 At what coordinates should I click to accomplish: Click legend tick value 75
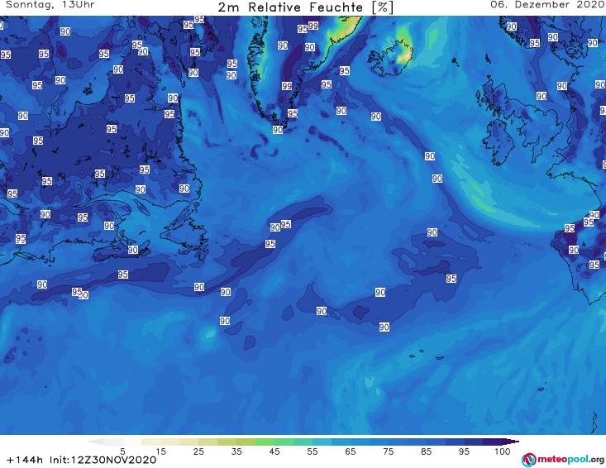[388, 451]
